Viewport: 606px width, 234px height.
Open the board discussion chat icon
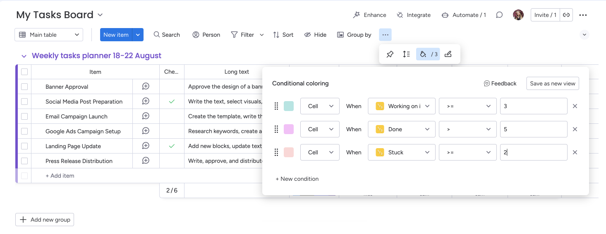pos(499,15)
